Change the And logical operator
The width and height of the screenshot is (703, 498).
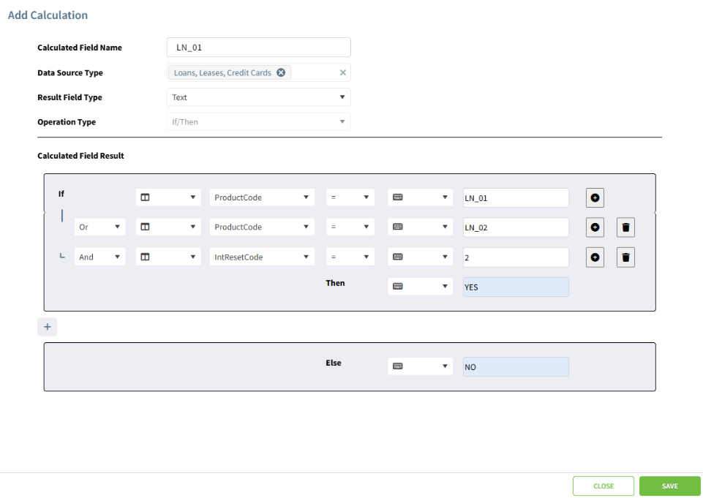[x=99, y=257]
